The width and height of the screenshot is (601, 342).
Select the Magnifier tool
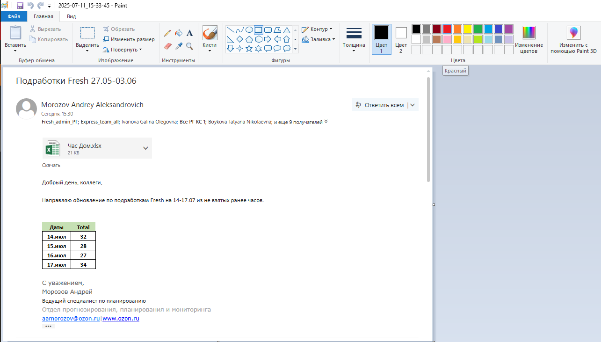coord(189,46)
